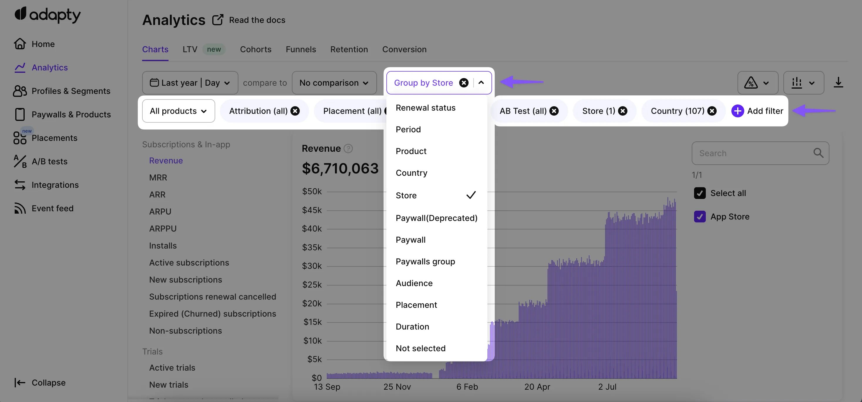Click the download chart icon
This screenshot has width=862, height=402.
click(x=838, y=82)
